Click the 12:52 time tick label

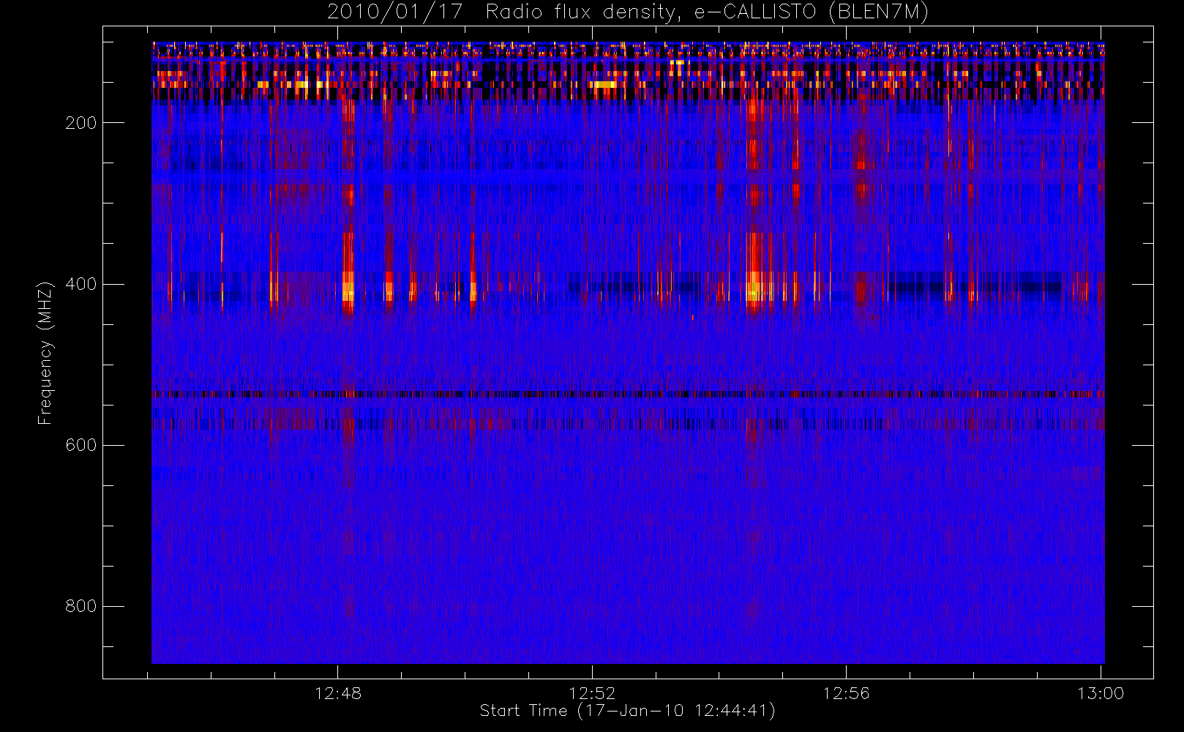click(592, 693)
